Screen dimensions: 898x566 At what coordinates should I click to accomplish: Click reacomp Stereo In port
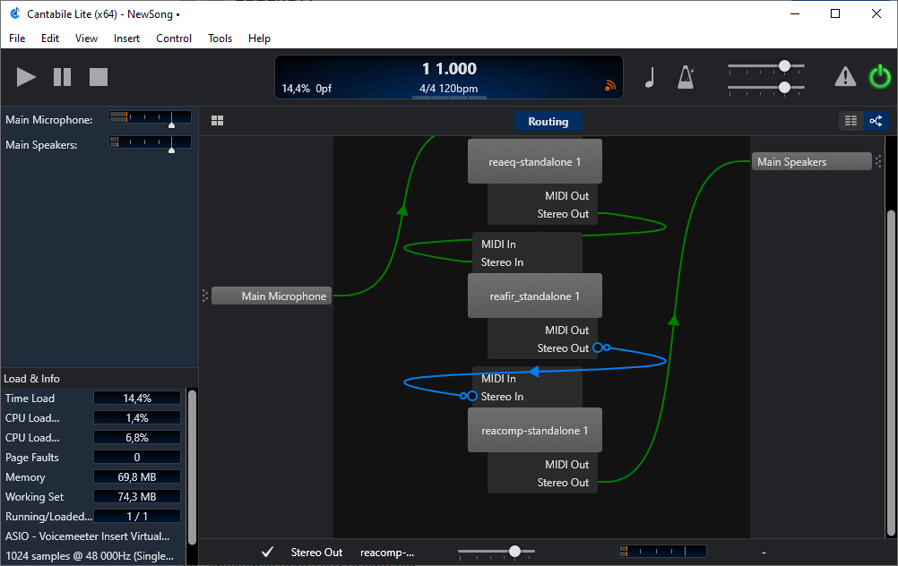click(x=502, y=397)
